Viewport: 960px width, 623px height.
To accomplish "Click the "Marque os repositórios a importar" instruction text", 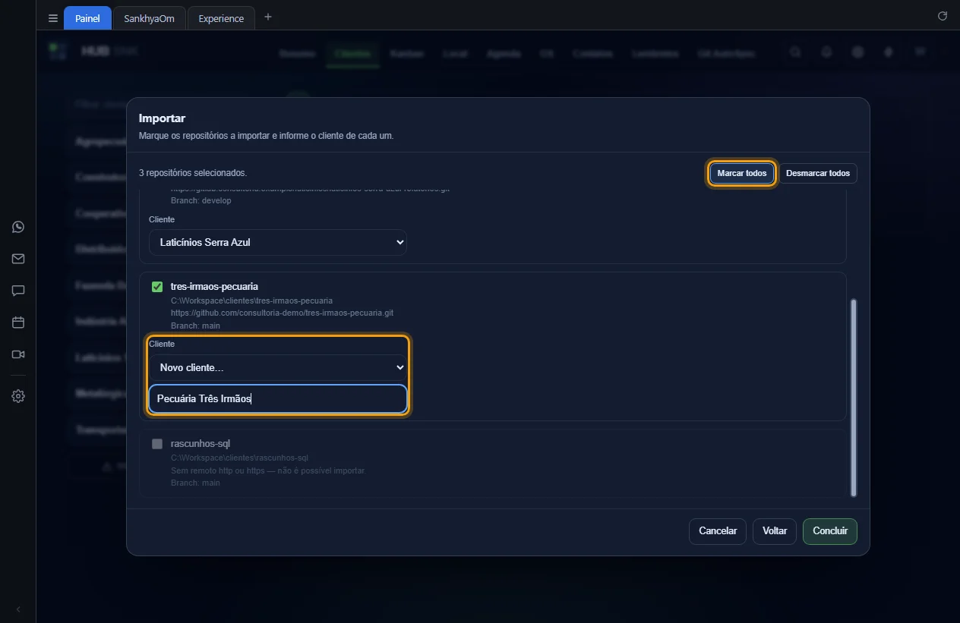I will (x=266, y=136).
